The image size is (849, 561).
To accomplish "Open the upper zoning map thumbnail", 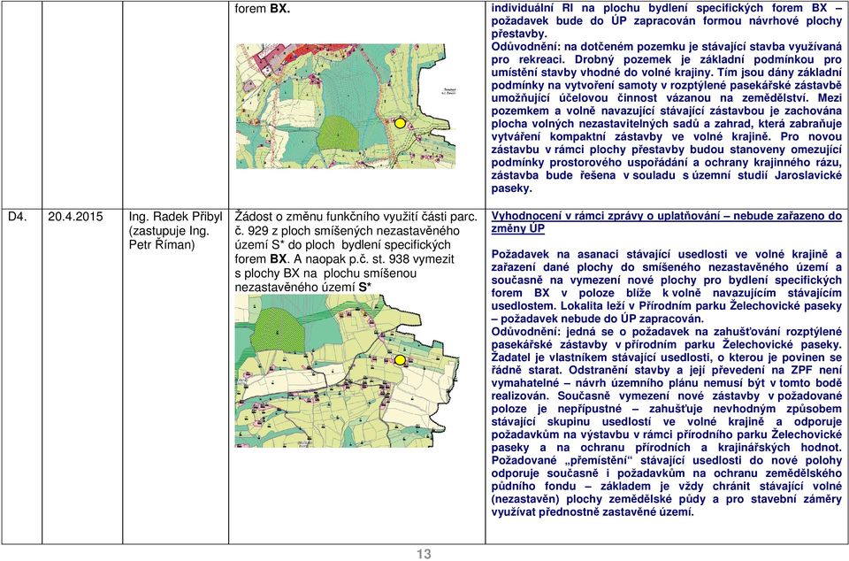I will pyautogui.click(x=346, y=106).
